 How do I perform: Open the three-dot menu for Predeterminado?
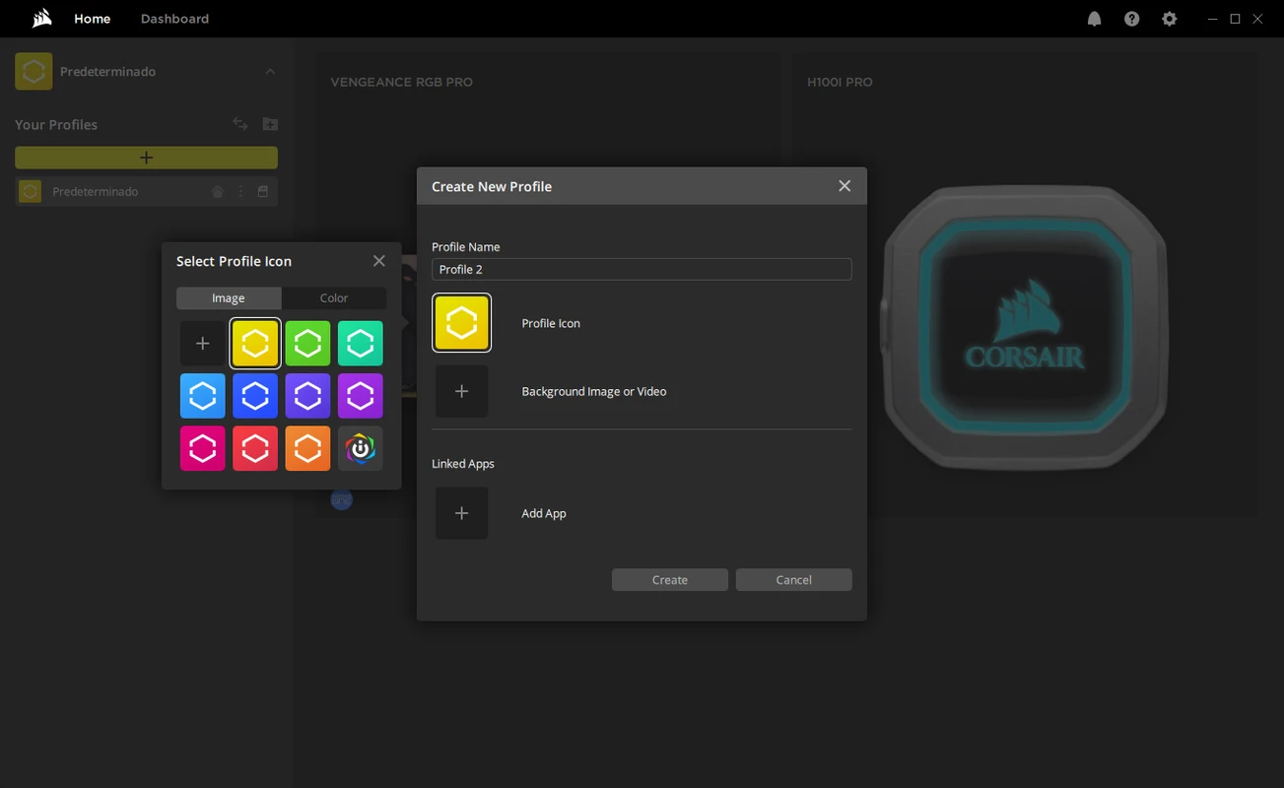[239, 191]
